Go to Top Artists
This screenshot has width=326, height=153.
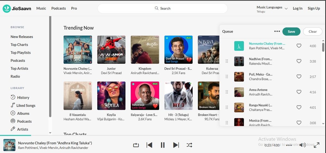click(x=19, y=68)
